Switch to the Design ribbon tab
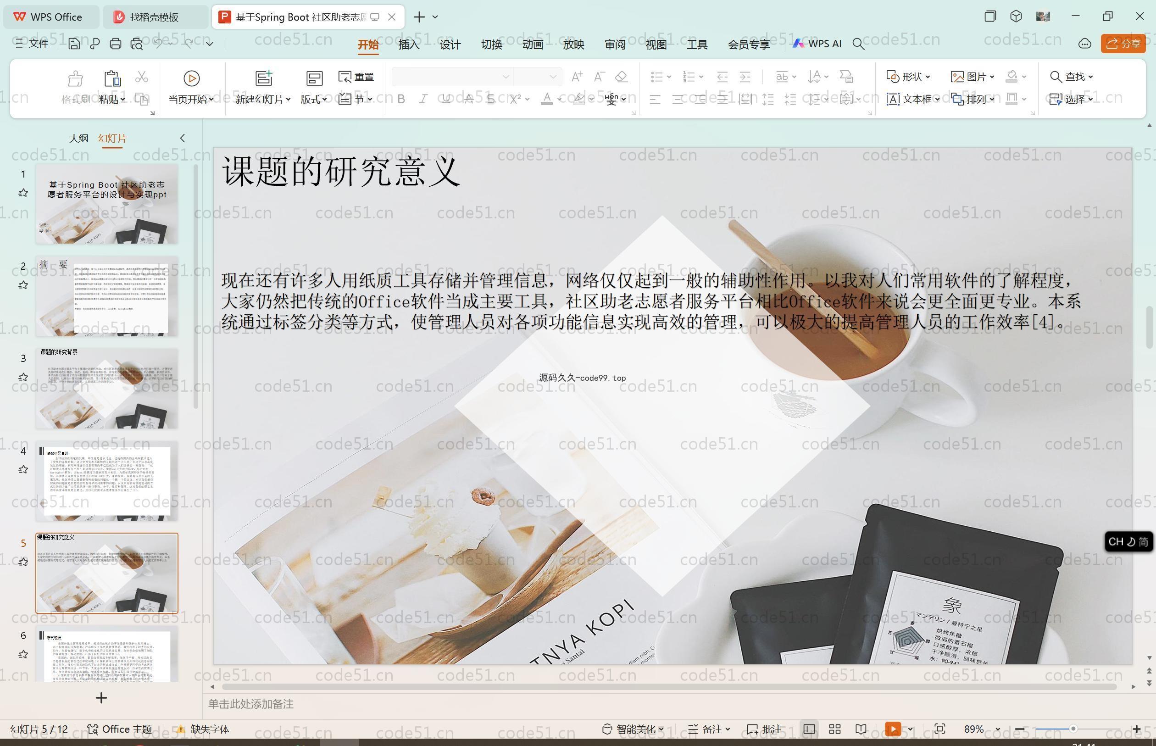1156x746 pixels. pos(450,44)
